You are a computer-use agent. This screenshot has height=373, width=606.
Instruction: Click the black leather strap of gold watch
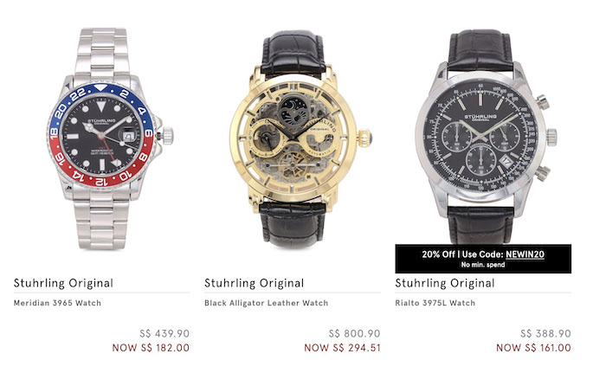pos(293,52)
